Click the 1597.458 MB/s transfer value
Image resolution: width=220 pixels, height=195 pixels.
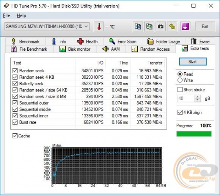[148, 96]
